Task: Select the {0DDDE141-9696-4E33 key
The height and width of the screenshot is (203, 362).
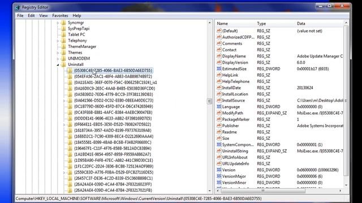Action: tap(113, 118)
